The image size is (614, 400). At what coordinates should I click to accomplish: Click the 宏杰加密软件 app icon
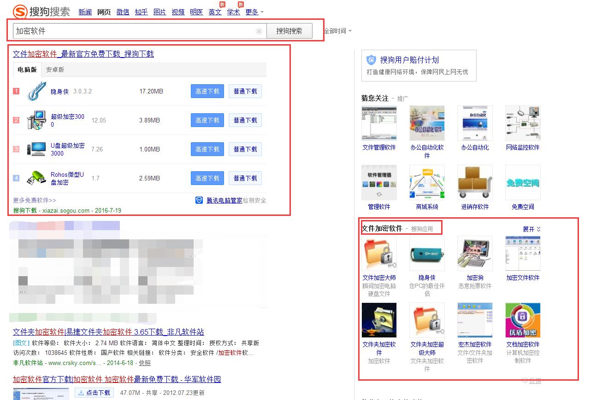click(x=475, y=320)
